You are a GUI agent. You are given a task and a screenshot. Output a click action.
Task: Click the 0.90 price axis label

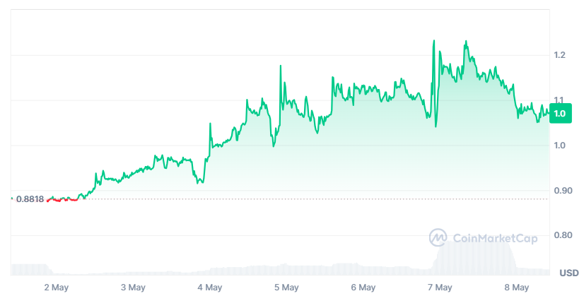click(563, 190)
